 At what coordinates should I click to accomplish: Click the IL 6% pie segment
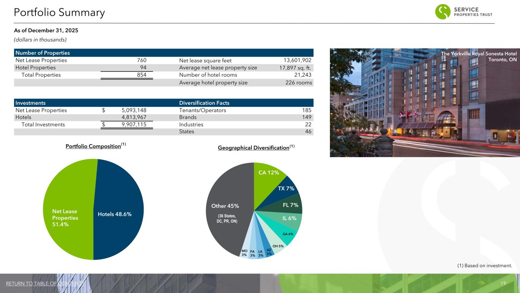[x=290, y=219]
